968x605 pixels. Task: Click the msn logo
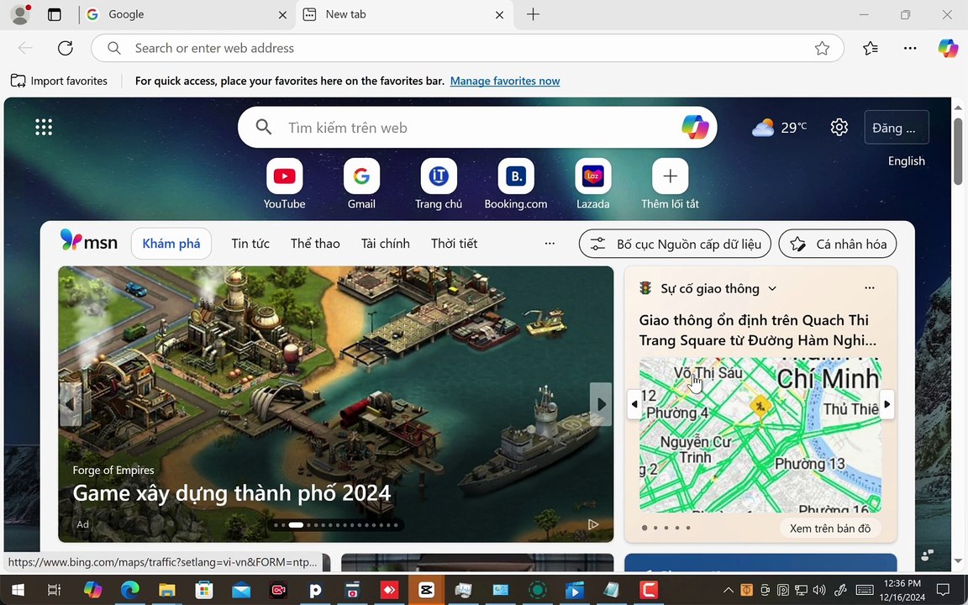click(89, 241)
